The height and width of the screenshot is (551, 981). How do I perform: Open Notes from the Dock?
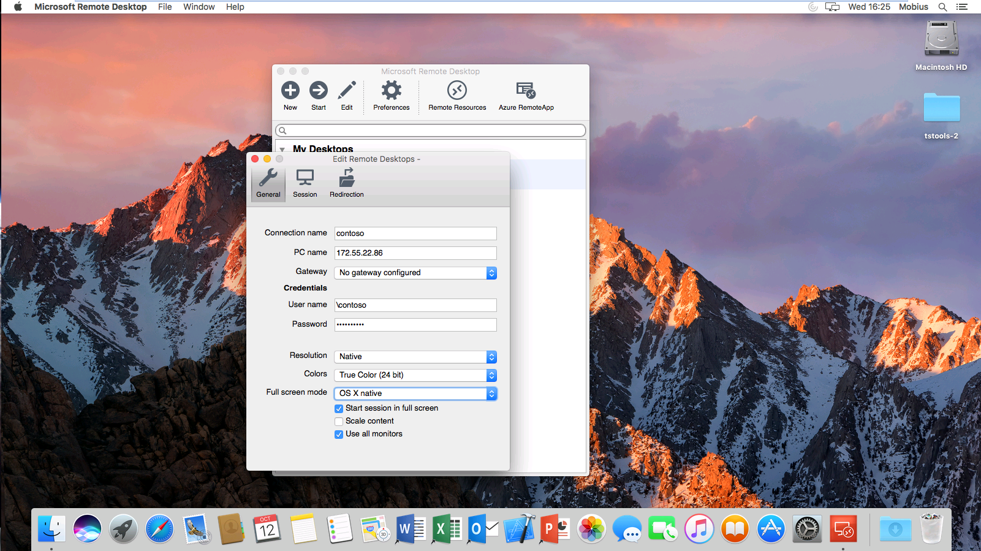tap(303, 528)
